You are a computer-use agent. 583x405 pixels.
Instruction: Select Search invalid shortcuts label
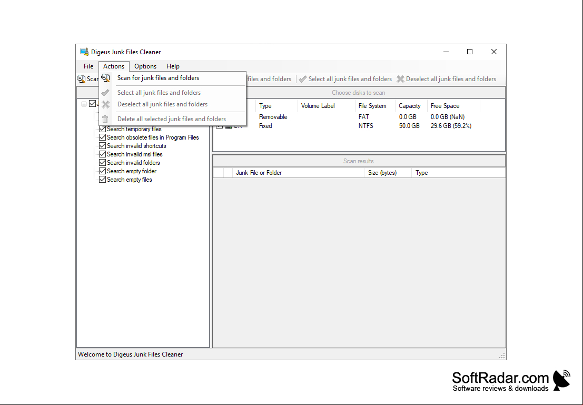(x=136, y=146)
